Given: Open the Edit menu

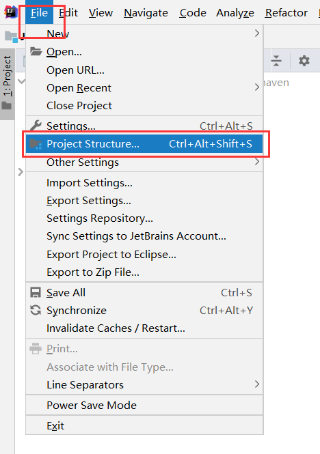Looking at the screenshot, I should [68, 13].
